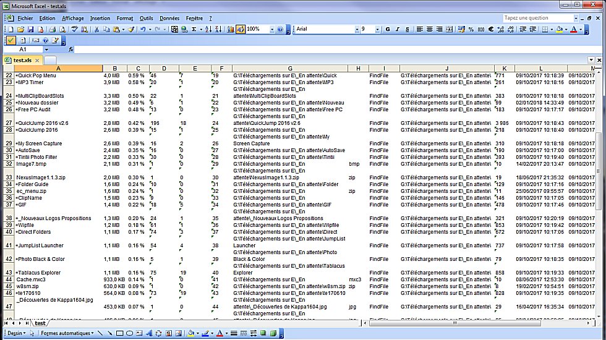
Task: Add a decimal place to the numbers
Action: click(x=501, y=30)
